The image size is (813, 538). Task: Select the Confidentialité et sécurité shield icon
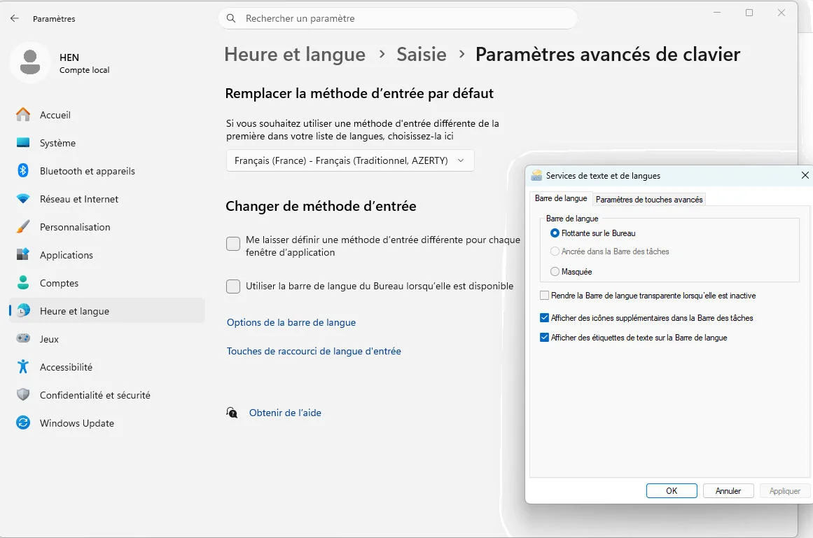click(23, 395)
